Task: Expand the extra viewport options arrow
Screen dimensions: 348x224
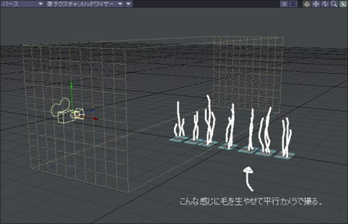Action: tap(129, 4)
